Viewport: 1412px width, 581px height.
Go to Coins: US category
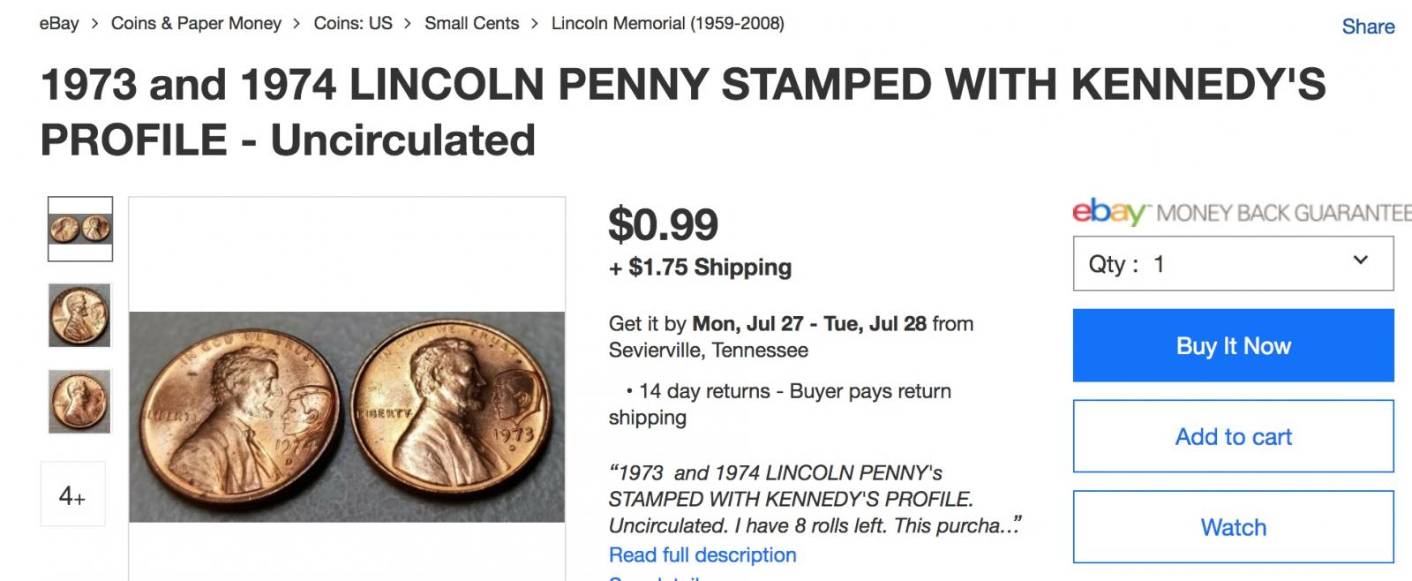coord(353,24)
